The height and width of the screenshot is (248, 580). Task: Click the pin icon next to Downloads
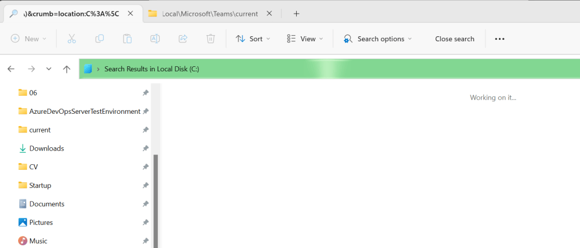coord(146,148)
